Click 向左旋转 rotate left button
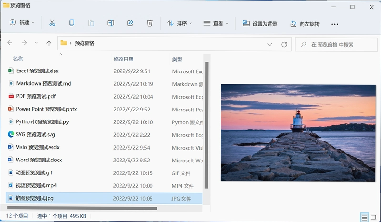 coord(305,24)
